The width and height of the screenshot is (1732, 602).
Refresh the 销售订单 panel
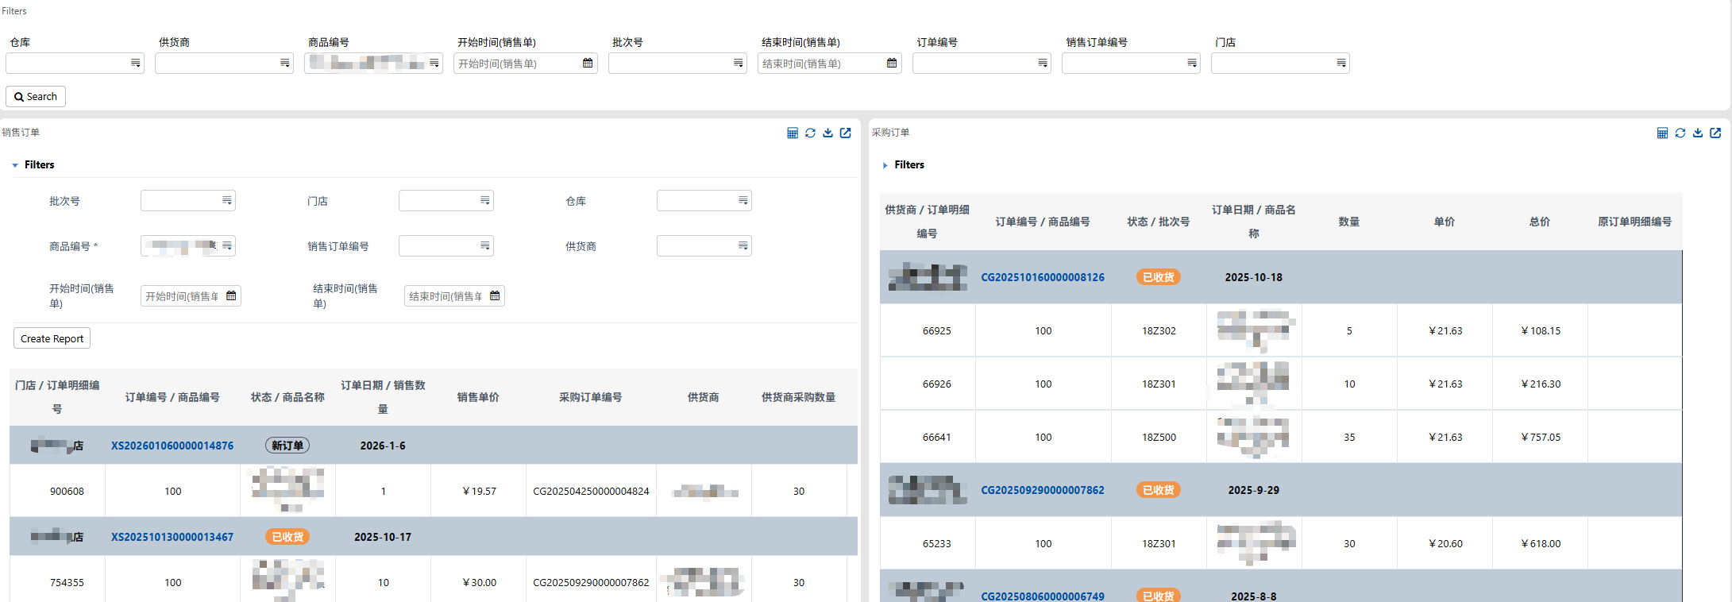(x=810, y=133)
